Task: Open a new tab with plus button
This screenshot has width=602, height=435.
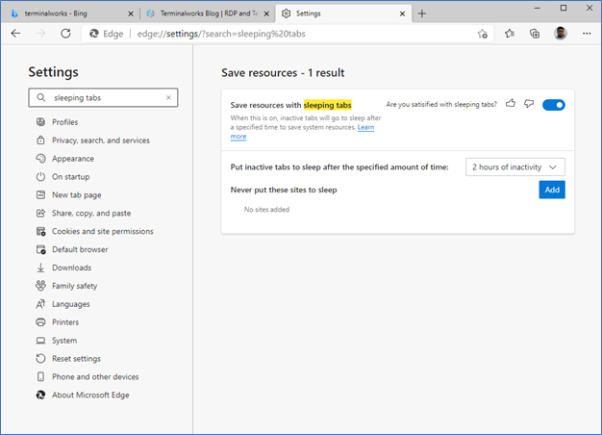Action: click(x=422, y=13)
